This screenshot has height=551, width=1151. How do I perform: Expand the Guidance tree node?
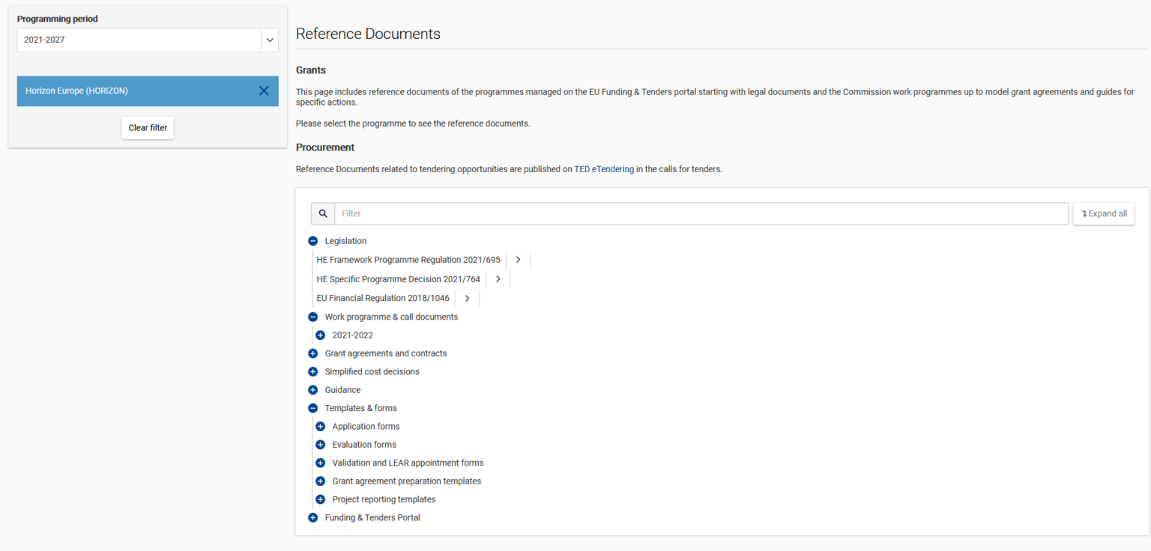point(312,389)
